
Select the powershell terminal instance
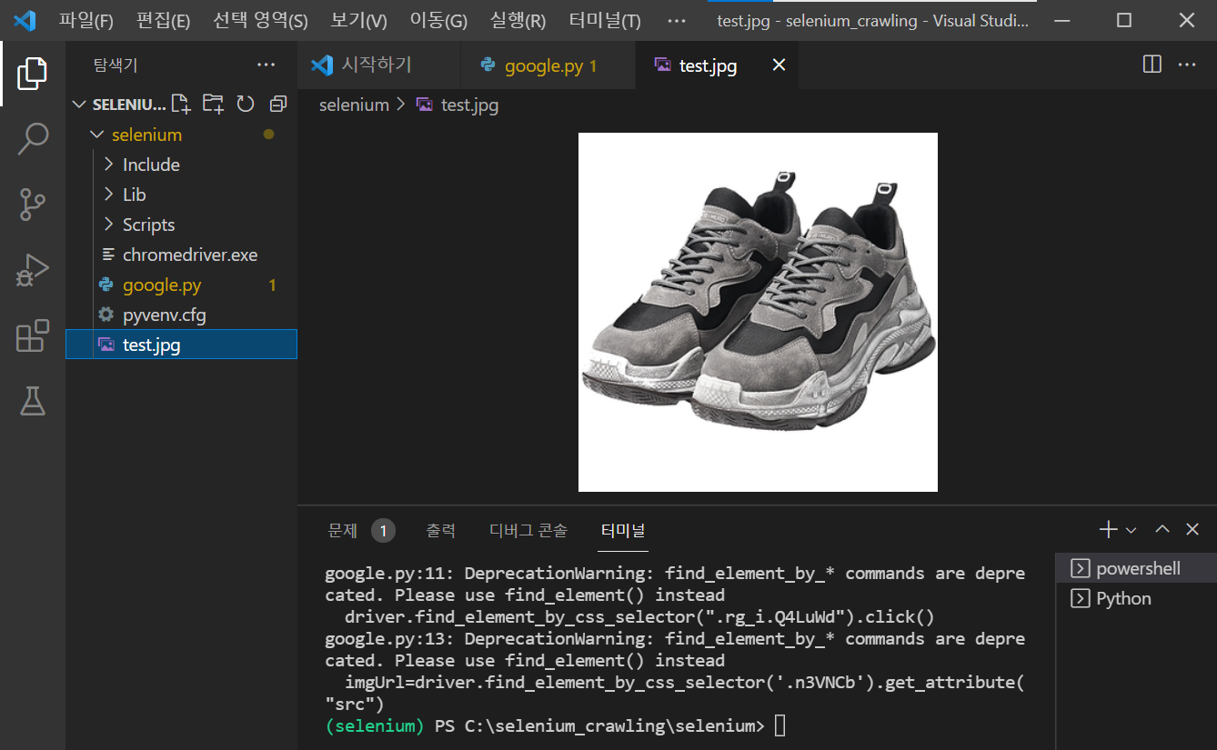(1136, 568)
